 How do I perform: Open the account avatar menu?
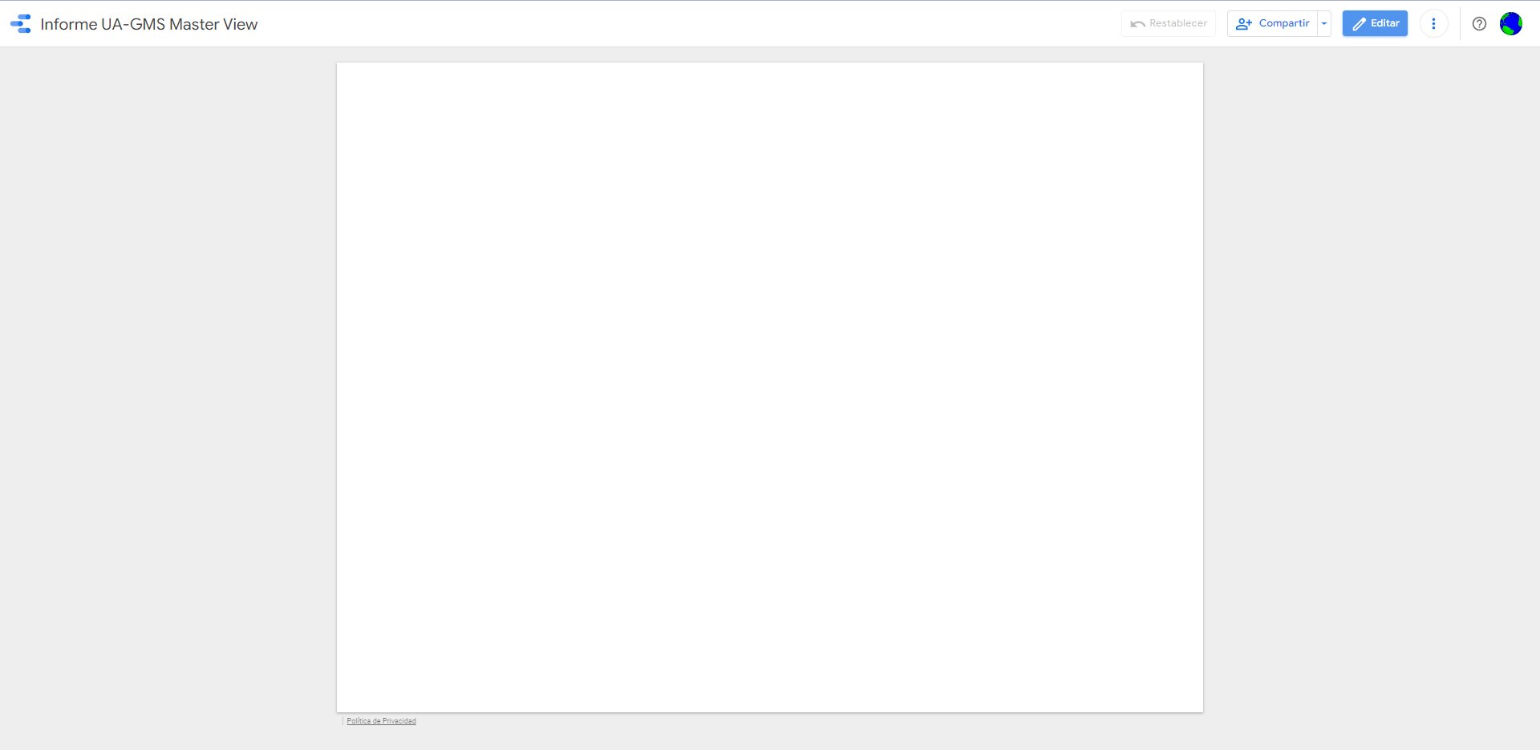click(1511, 24)
